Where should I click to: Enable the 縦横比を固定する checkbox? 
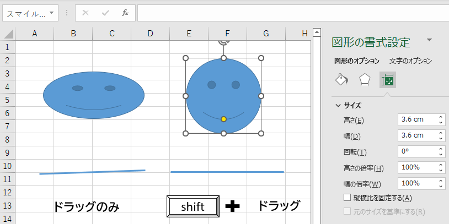348,198
